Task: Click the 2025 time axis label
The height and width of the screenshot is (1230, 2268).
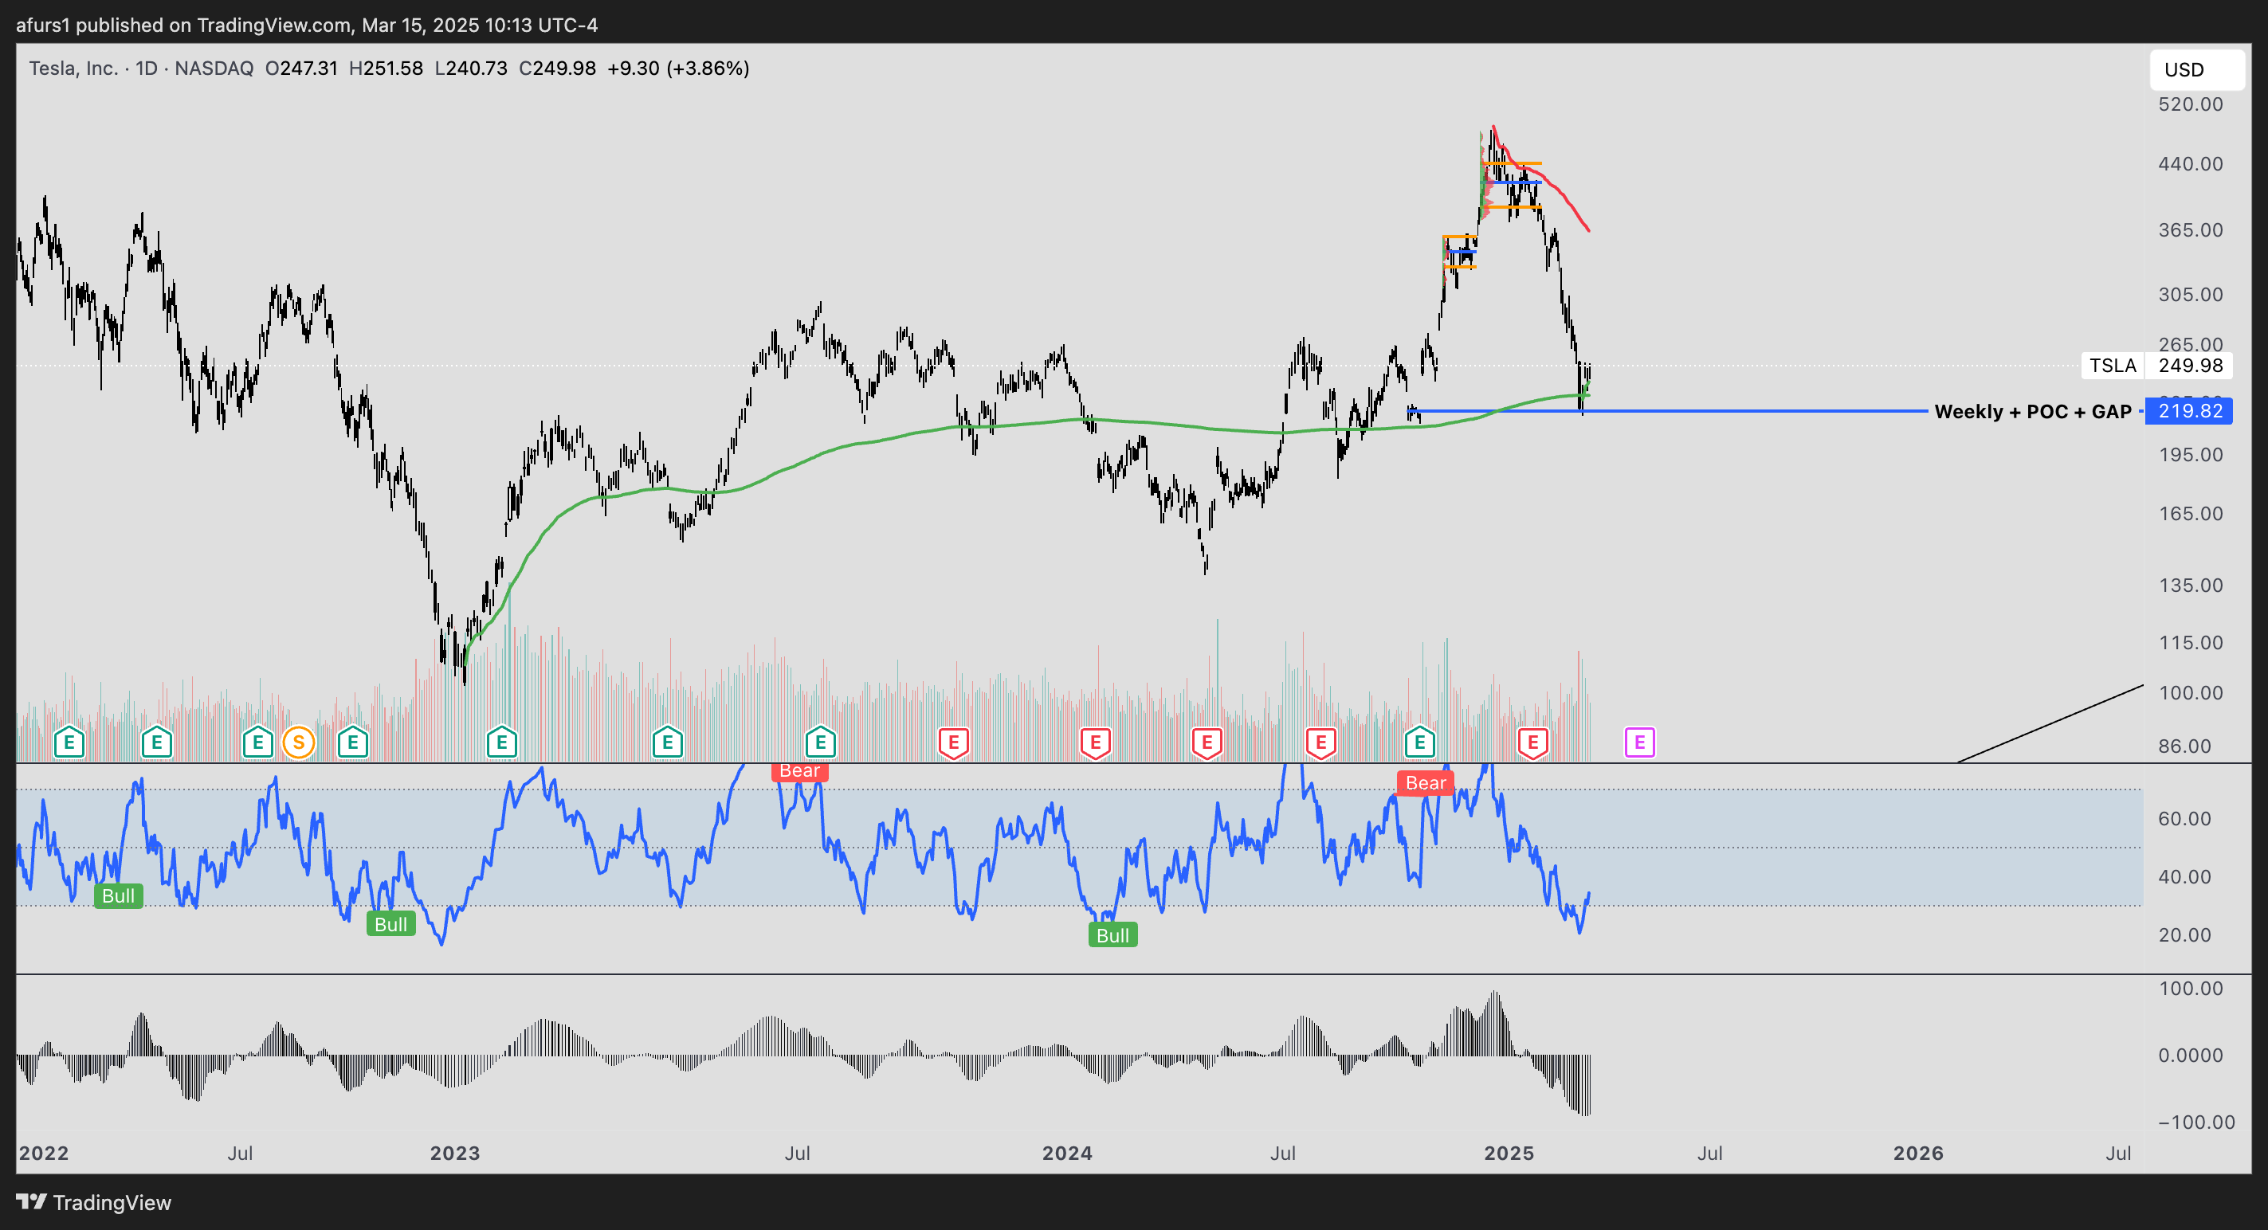Action: tap(1509, 1154)
